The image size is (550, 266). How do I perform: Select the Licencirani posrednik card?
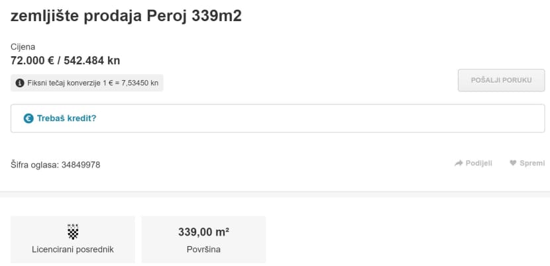click(73, 240)
